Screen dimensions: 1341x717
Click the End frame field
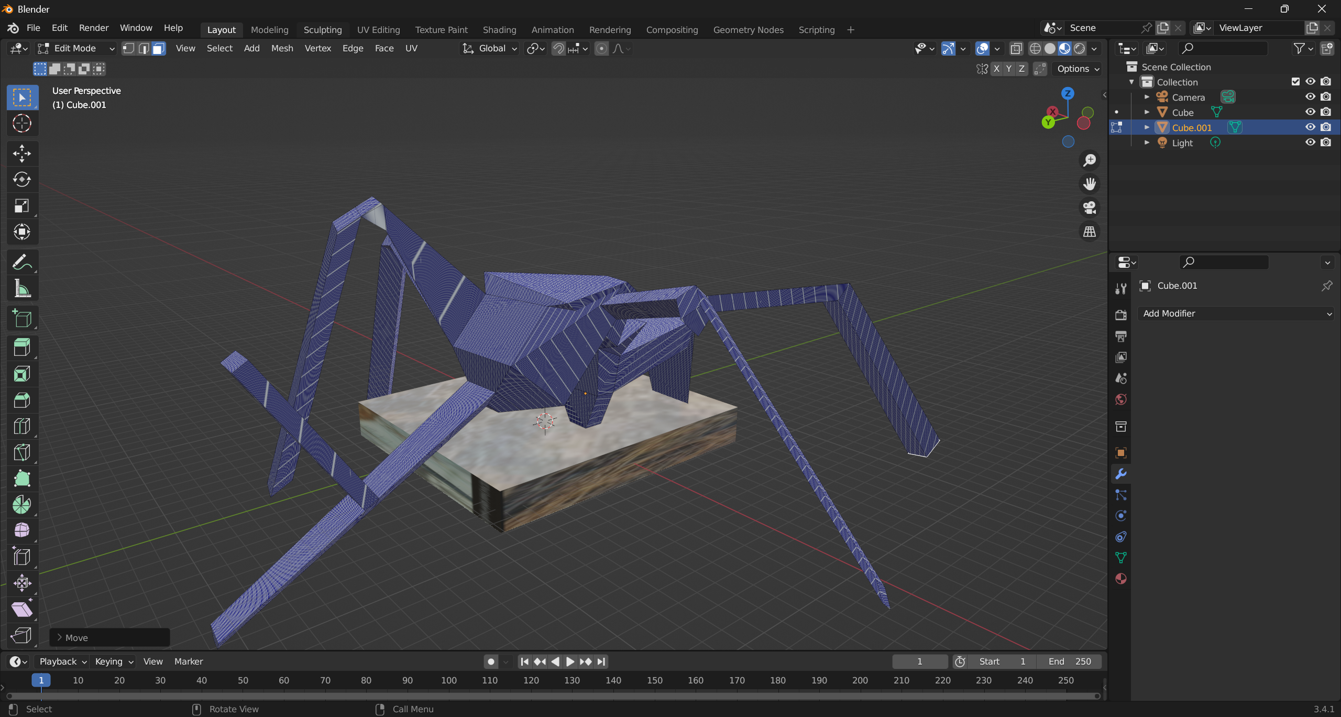pyautogui.click(x=1069, y=661)
